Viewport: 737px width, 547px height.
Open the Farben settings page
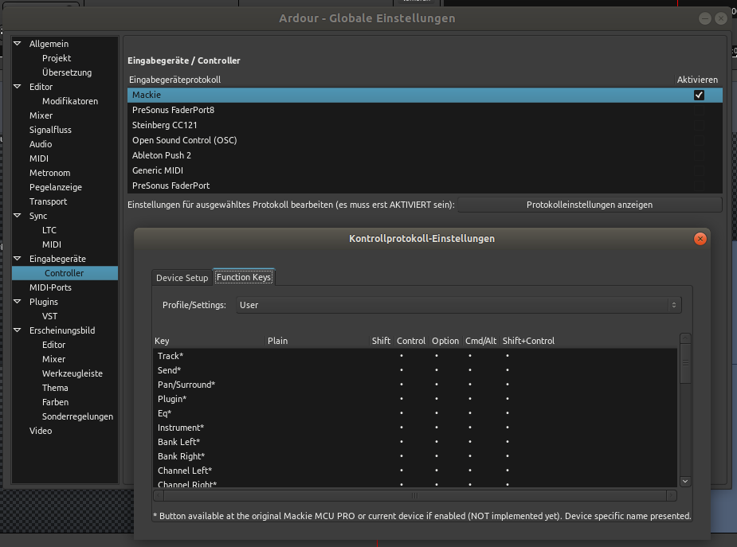[55, 402]
